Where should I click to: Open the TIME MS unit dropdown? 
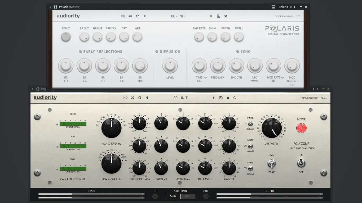[205, 78]
